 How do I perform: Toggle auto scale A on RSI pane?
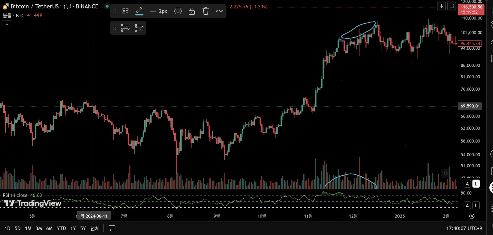click(x=467, y=205)
